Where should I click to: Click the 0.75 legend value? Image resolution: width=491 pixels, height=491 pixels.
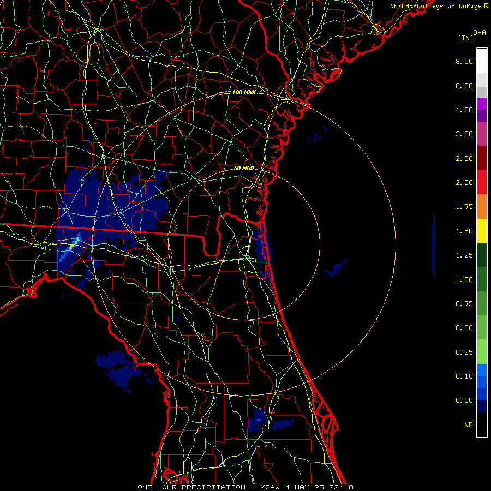coord(464,304)
